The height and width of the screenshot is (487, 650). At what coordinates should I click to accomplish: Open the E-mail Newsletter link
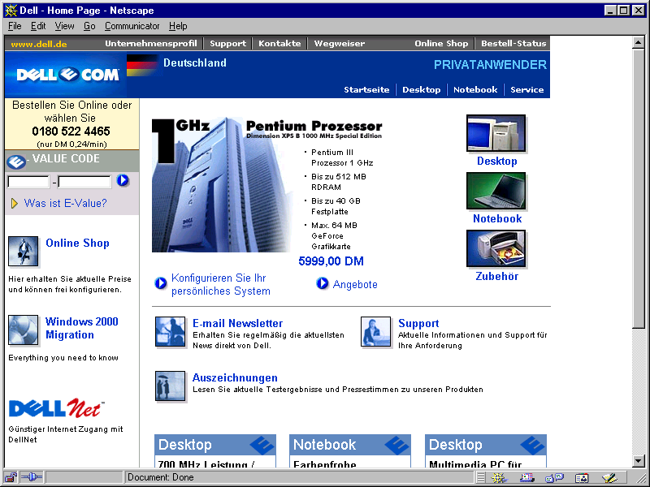point(237,323)
